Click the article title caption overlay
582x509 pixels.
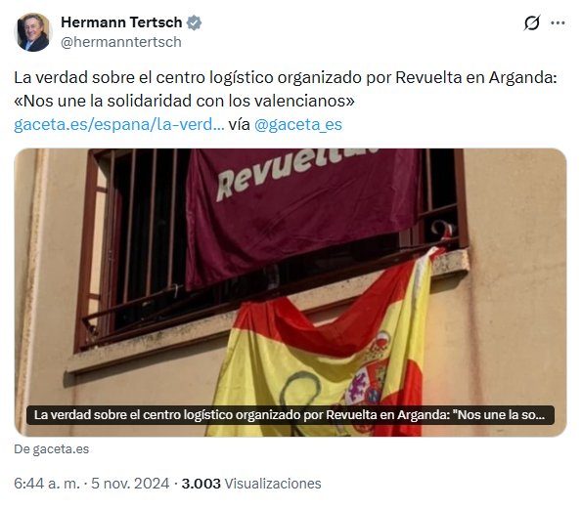291,415
